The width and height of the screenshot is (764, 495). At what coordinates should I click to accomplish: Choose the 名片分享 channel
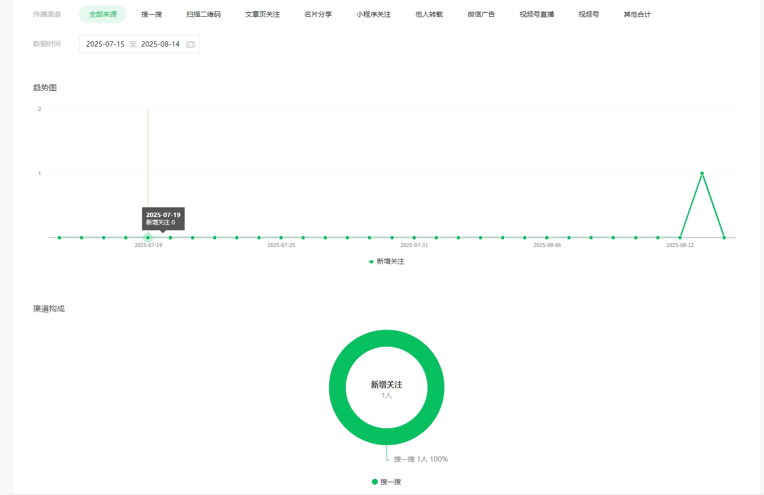[318, 14]
